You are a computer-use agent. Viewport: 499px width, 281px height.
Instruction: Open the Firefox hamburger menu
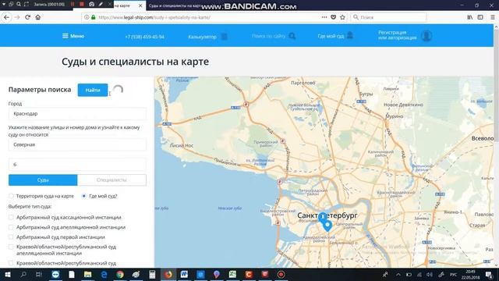click(492, 17)
